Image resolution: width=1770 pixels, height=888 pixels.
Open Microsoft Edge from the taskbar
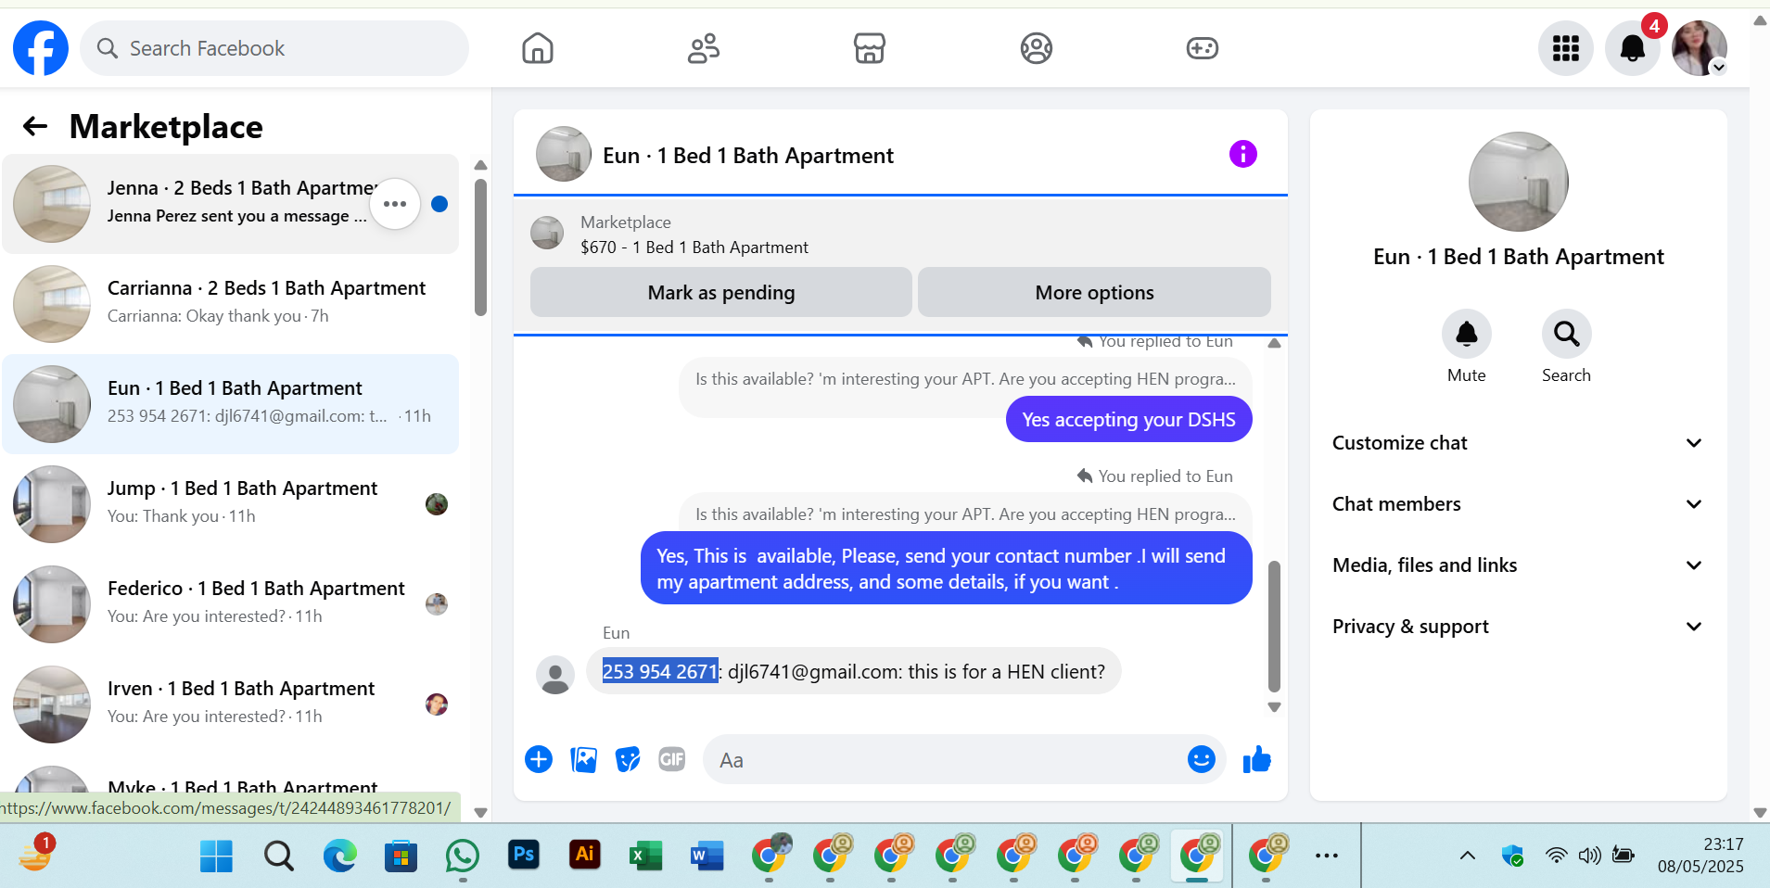tap(340, 856)
